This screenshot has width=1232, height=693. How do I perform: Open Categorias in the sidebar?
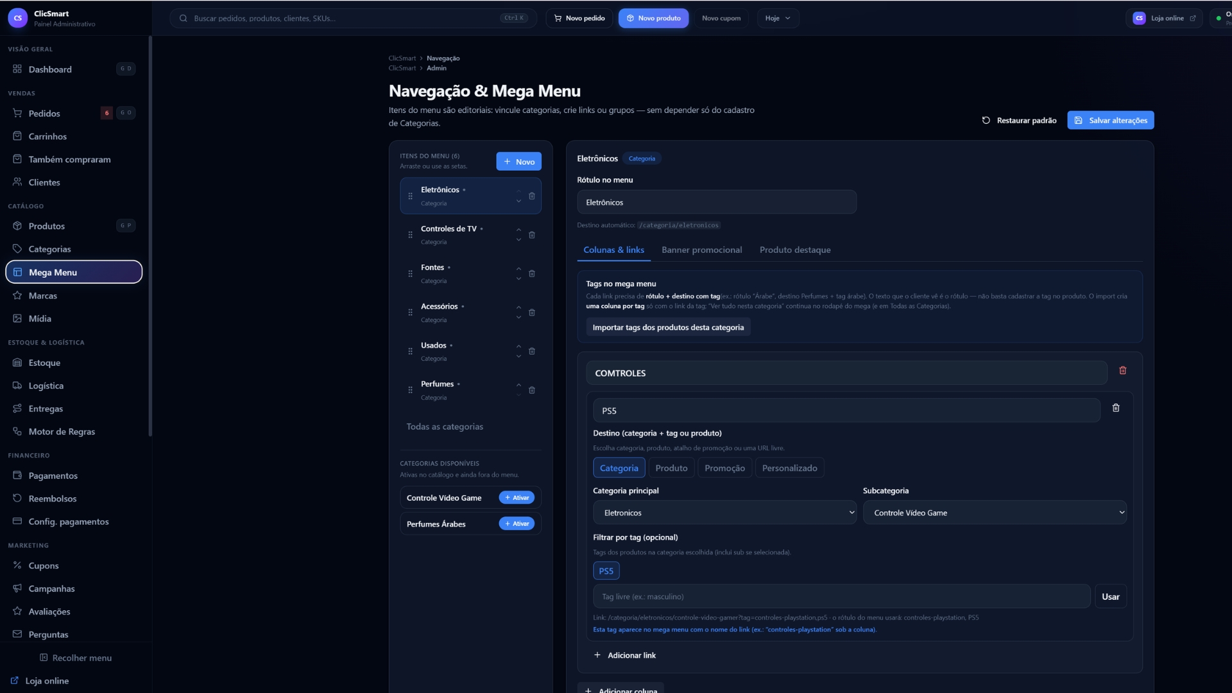74,249
